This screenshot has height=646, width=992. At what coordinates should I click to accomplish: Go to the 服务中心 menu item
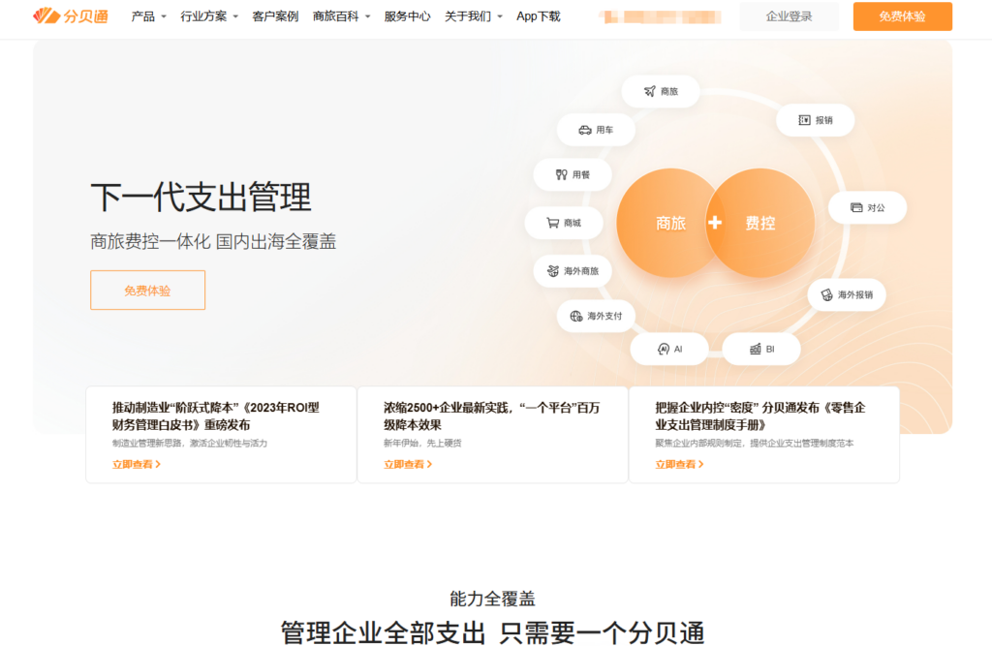click(x=407, y=16)
